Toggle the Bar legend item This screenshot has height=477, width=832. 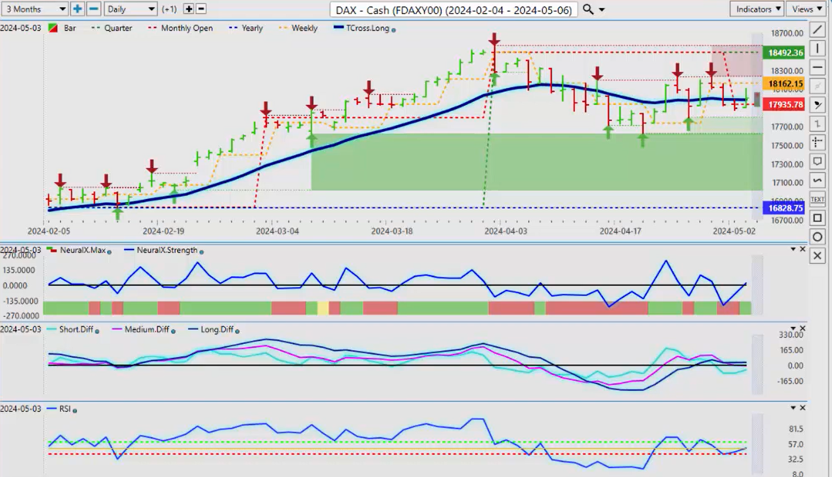click(62, 28)
